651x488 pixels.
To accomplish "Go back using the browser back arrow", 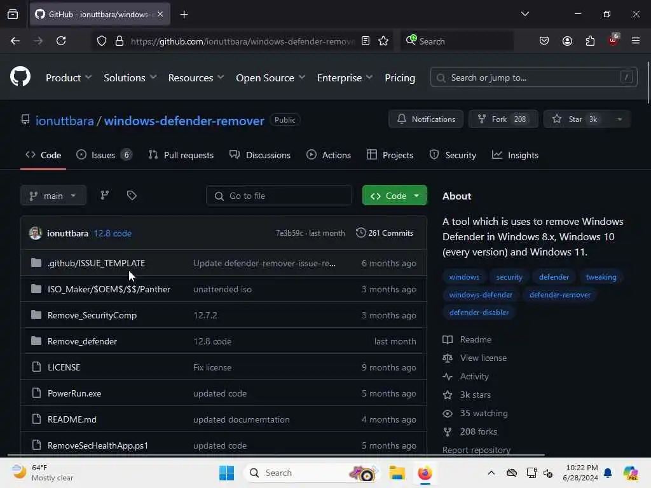I will pyautogui.click(x=15, y=41).
